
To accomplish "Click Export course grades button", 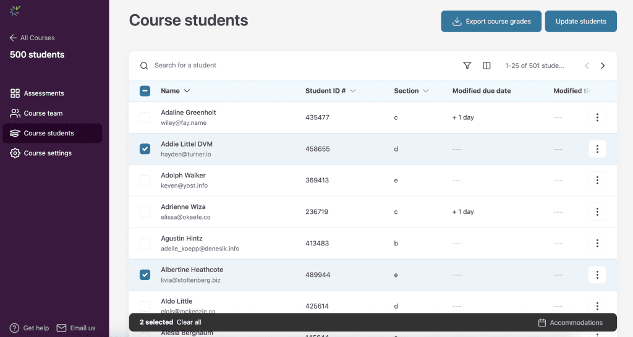I will tap(491, 22).
